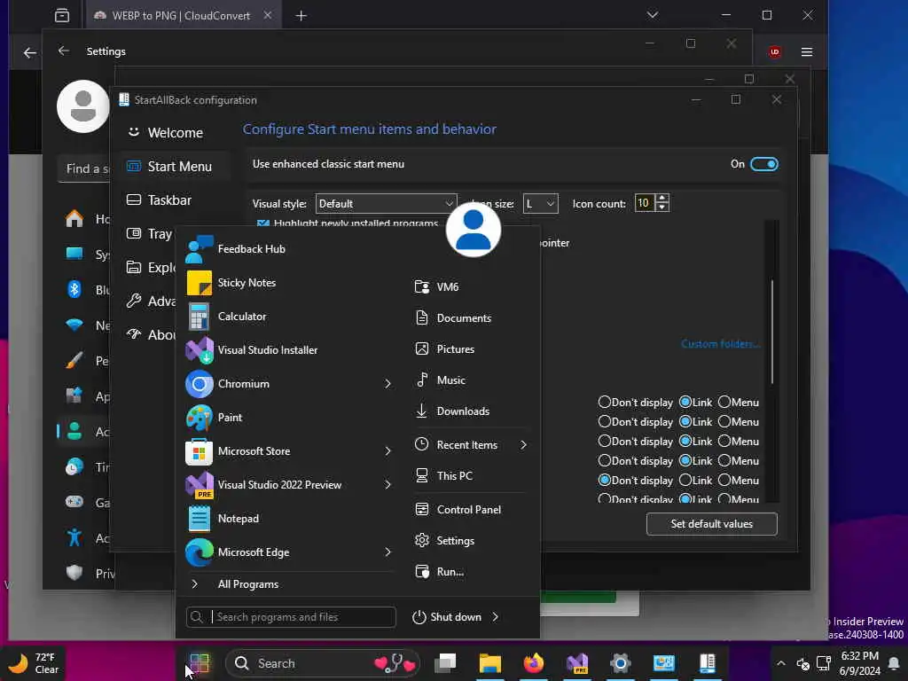Toggle Highlight newly installed programs checkbox
Image resolution: width=908 pixels, height=681 pixels.
[262, 223]
